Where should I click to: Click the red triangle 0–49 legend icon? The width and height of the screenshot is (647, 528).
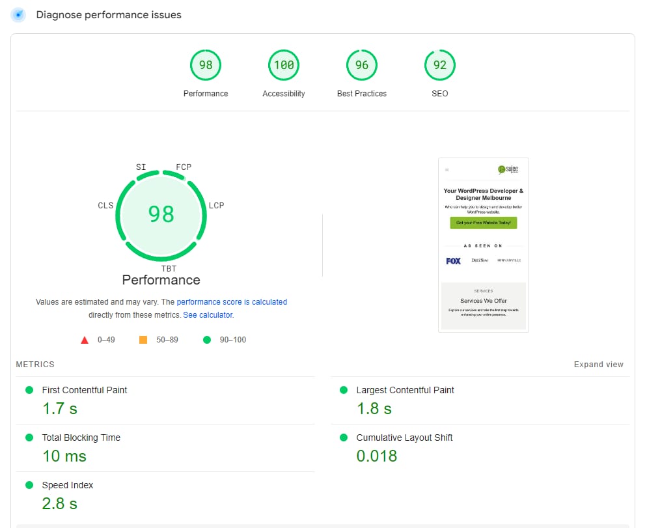coord(85,340)
